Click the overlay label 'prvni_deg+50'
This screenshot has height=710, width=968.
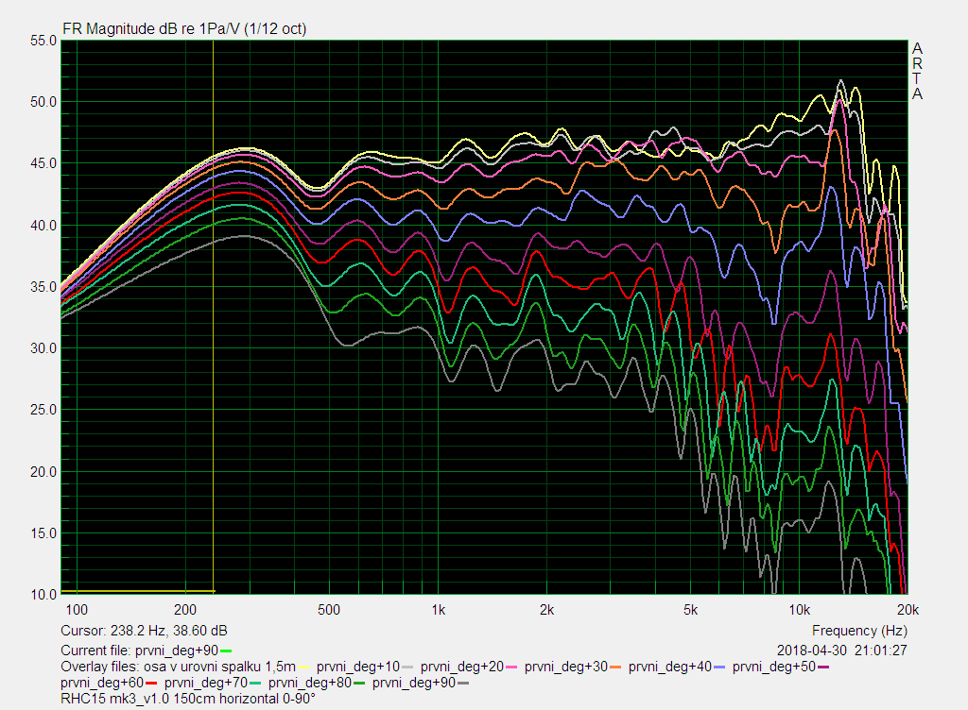point(774,667)
